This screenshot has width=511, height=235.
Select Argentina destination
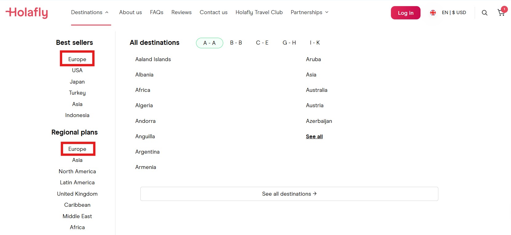click(x=147, y=152)
